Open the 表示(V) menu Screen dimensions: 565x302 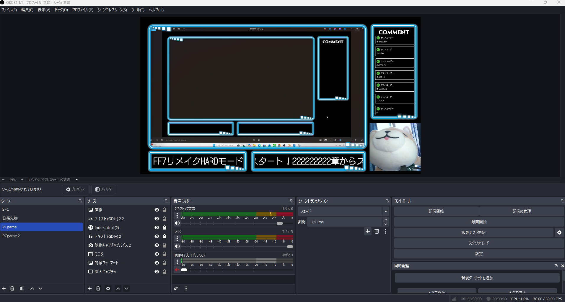click(44, 10)
